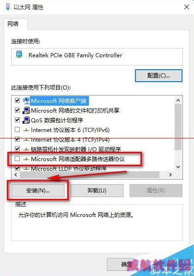The width and height of the screenshot is (194, 276).
Task: Click the 以太网 属性 title bar icon
Action: tap(7, 7)
